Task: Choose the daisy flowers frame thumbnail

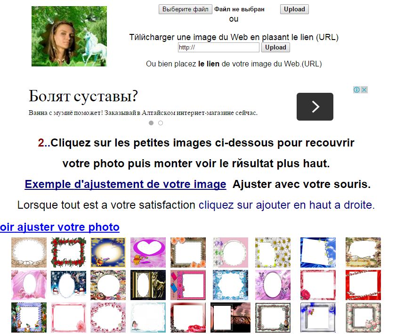Action: 273,253
